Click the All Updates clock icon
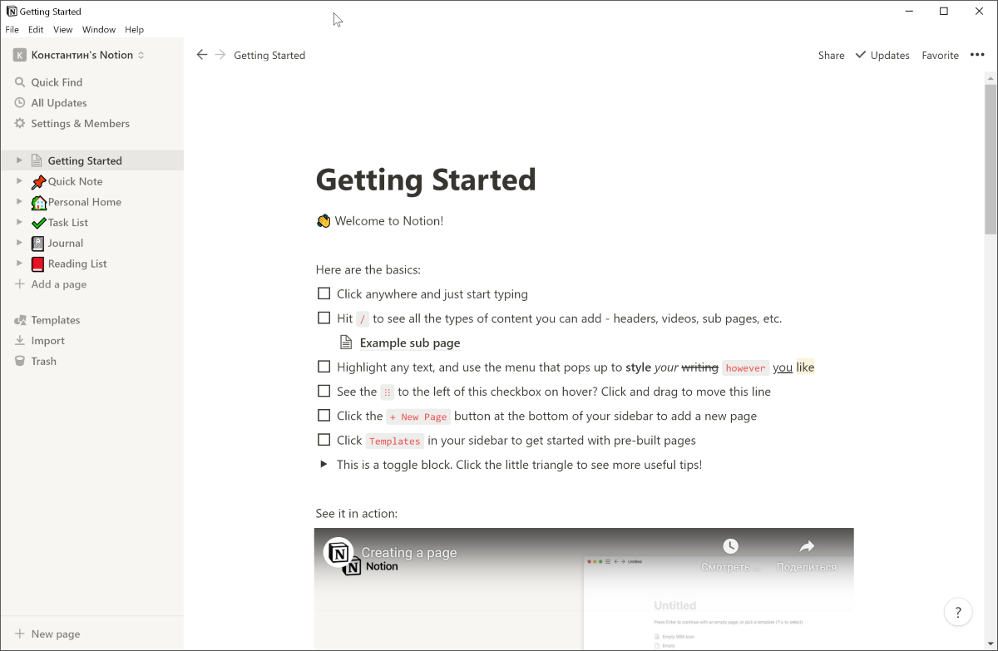 20,103
